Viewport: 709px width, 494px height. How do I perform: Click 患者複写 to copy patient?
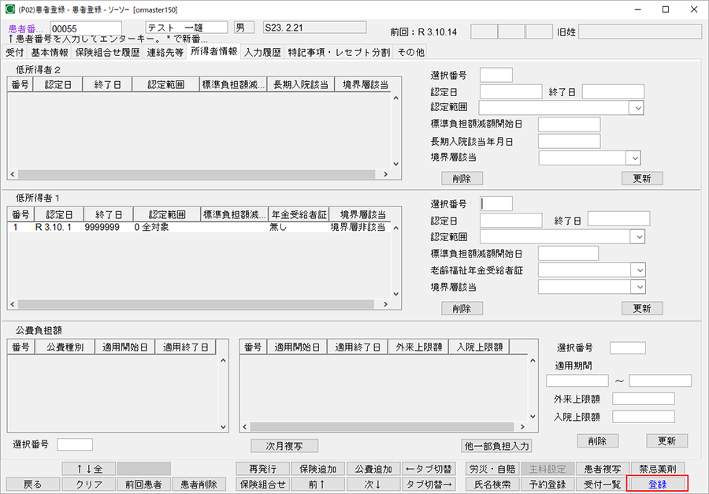pos(599,468)
